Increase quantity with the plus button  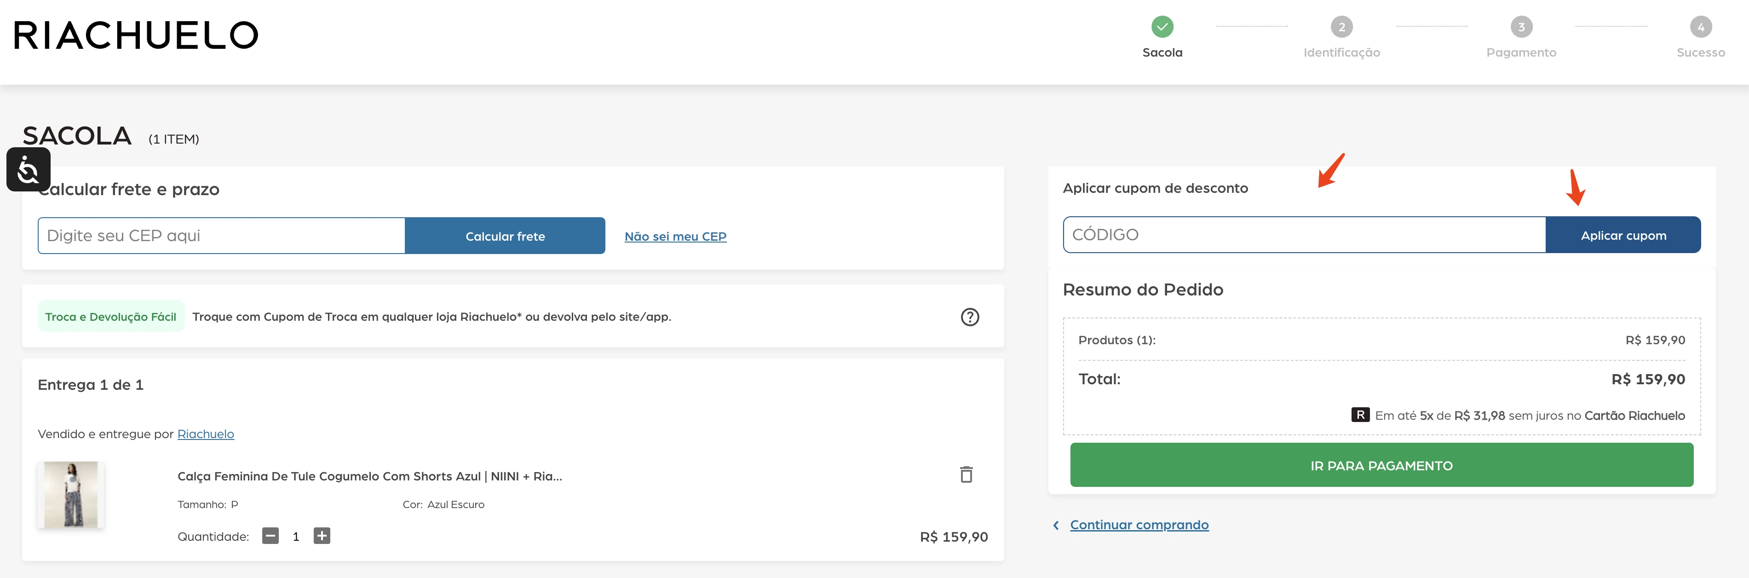(322, 536)
